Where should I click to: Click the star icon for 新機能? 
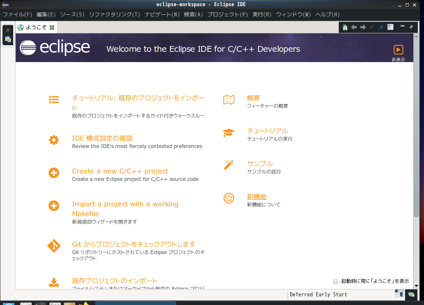229,198
